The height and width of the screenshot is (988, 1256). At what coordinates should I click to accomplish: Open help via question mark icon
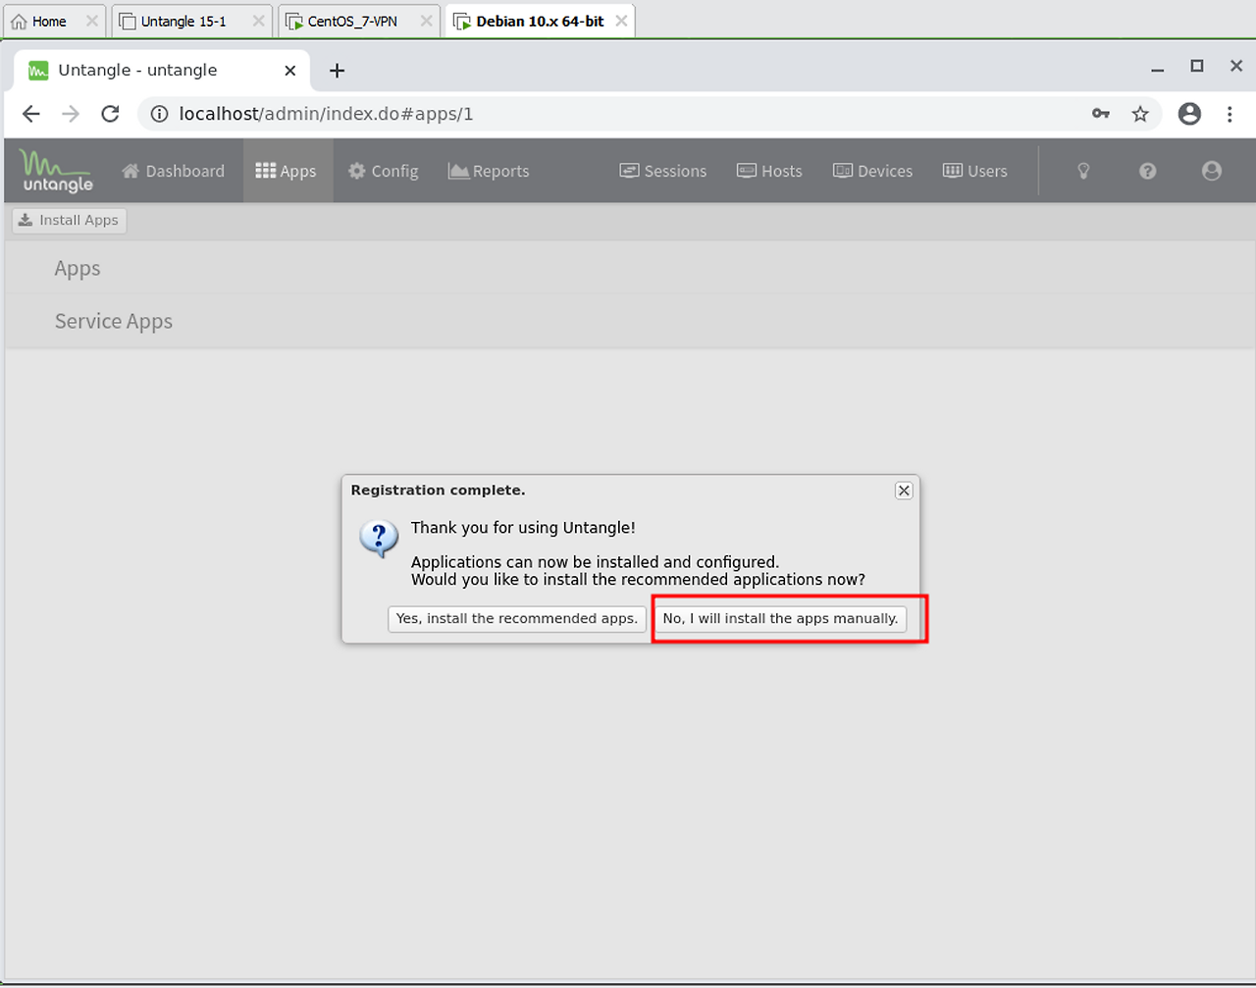[x=1147, y=171]
